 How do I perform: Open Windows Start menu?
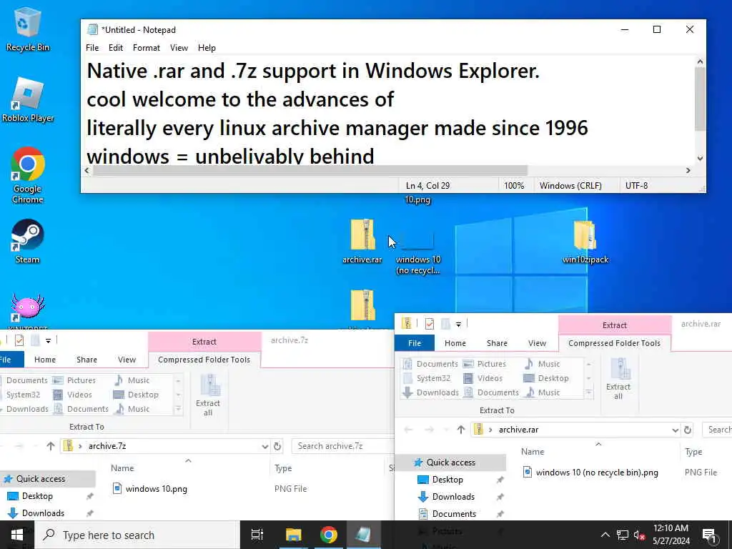(17, 535)
